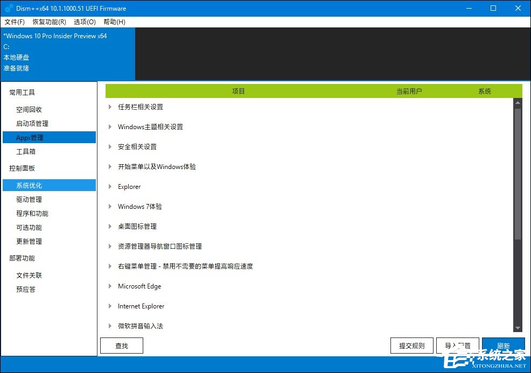Close the Dism++ window
The width and height of the screenshot is (531, 373).
(x=518, y=8)
